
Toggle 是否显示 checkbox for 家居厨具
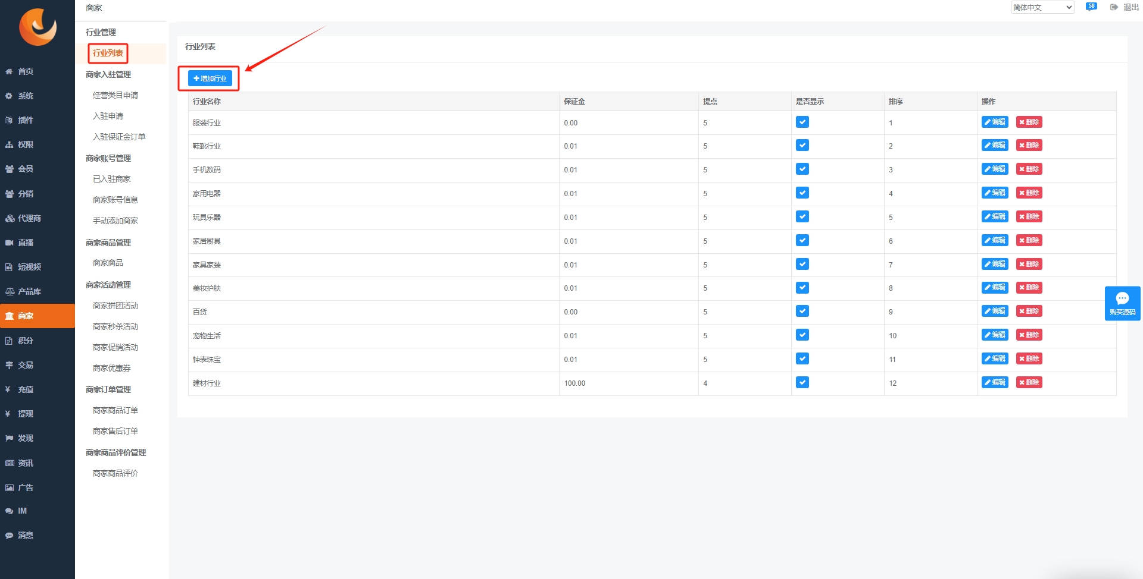(802, 240)
